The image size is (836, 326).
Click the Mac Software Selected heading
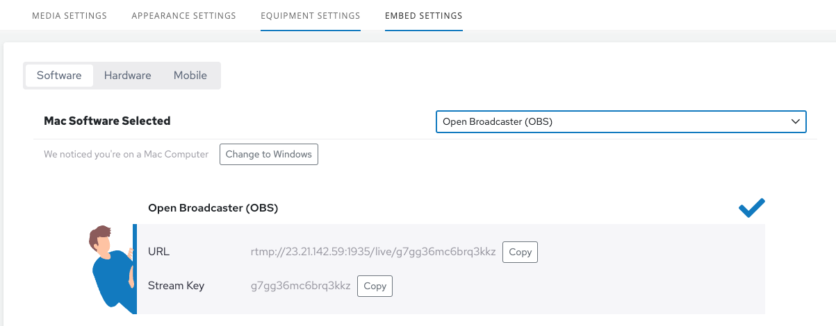point(107,121)
